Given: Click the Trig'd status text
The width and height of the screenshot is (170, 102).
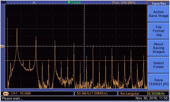Looking at the screenshot, I should coord(76,2).
